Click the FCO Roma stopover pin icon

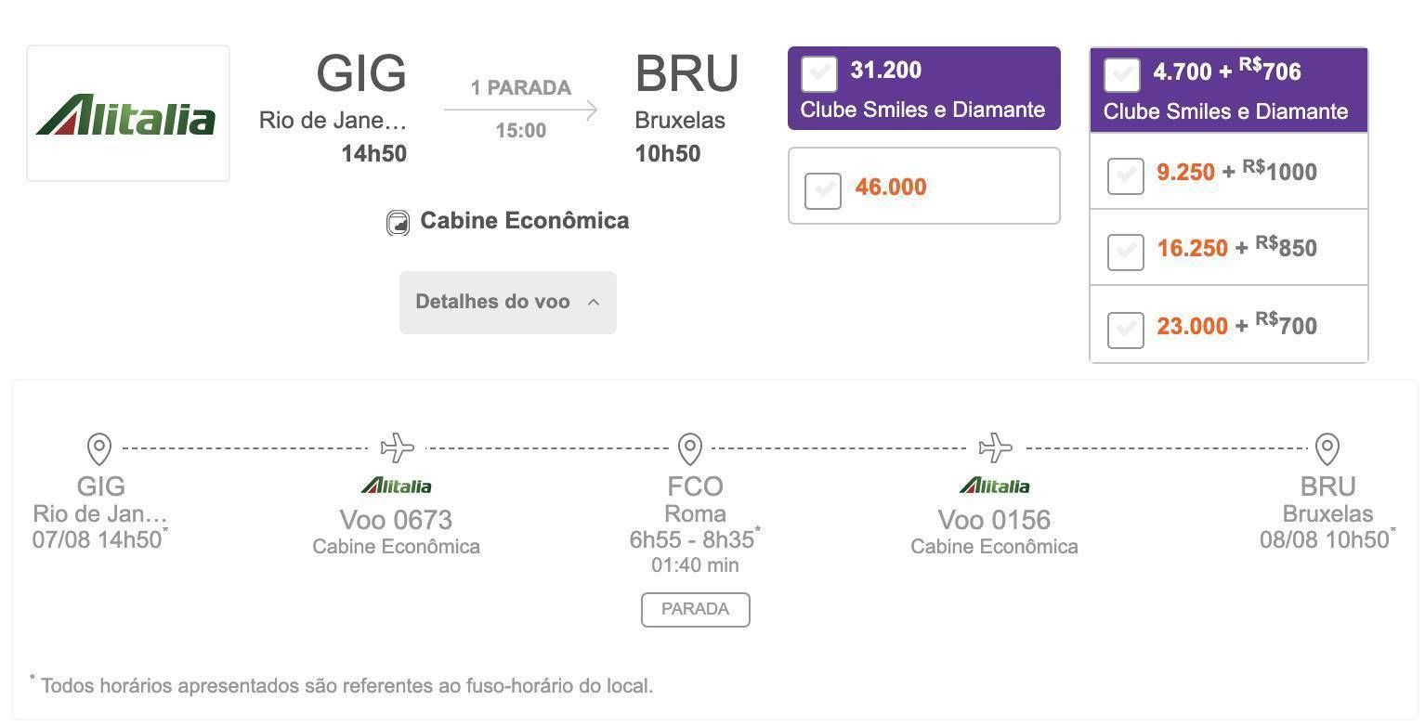click(689, 448)
